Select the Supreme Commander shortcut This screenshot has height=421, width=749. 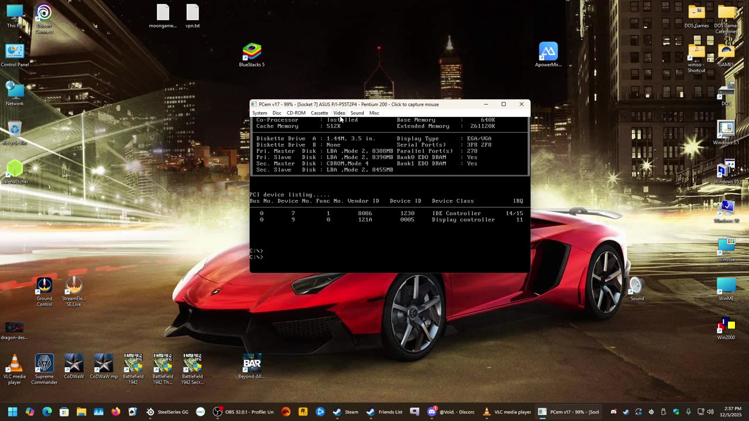[44, 364]
